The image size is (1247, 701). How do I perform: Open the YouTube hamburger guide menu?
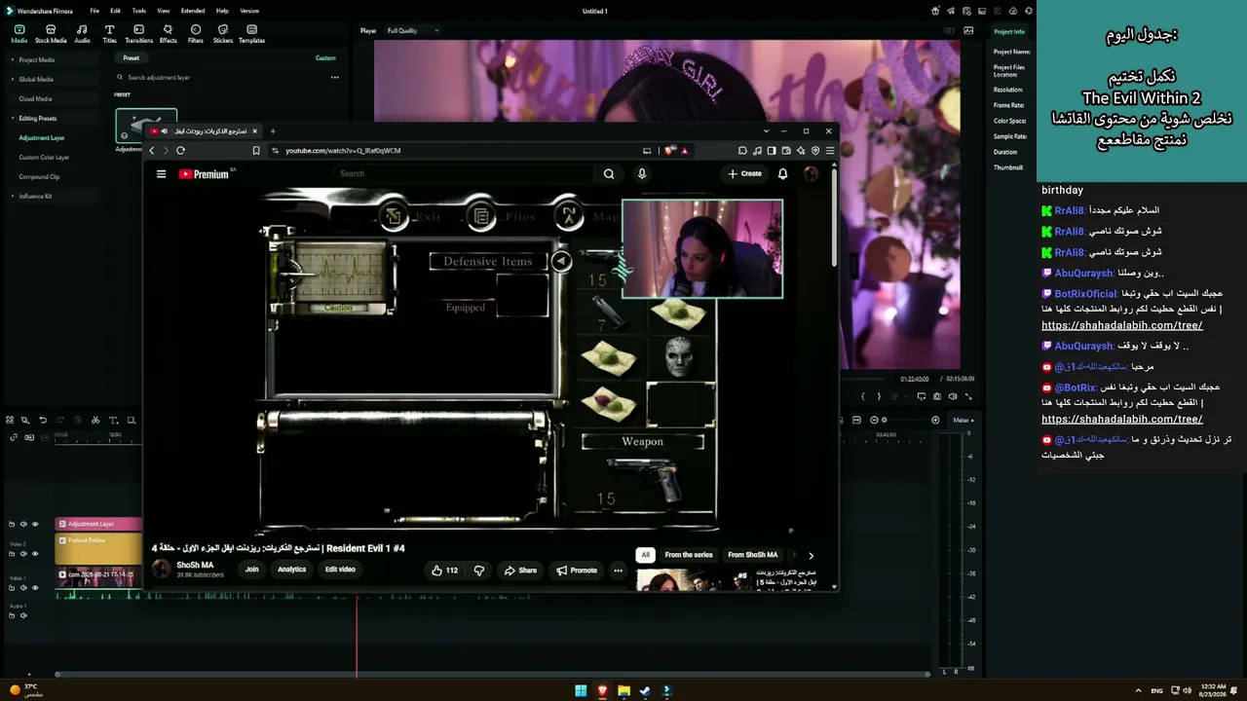161,174
